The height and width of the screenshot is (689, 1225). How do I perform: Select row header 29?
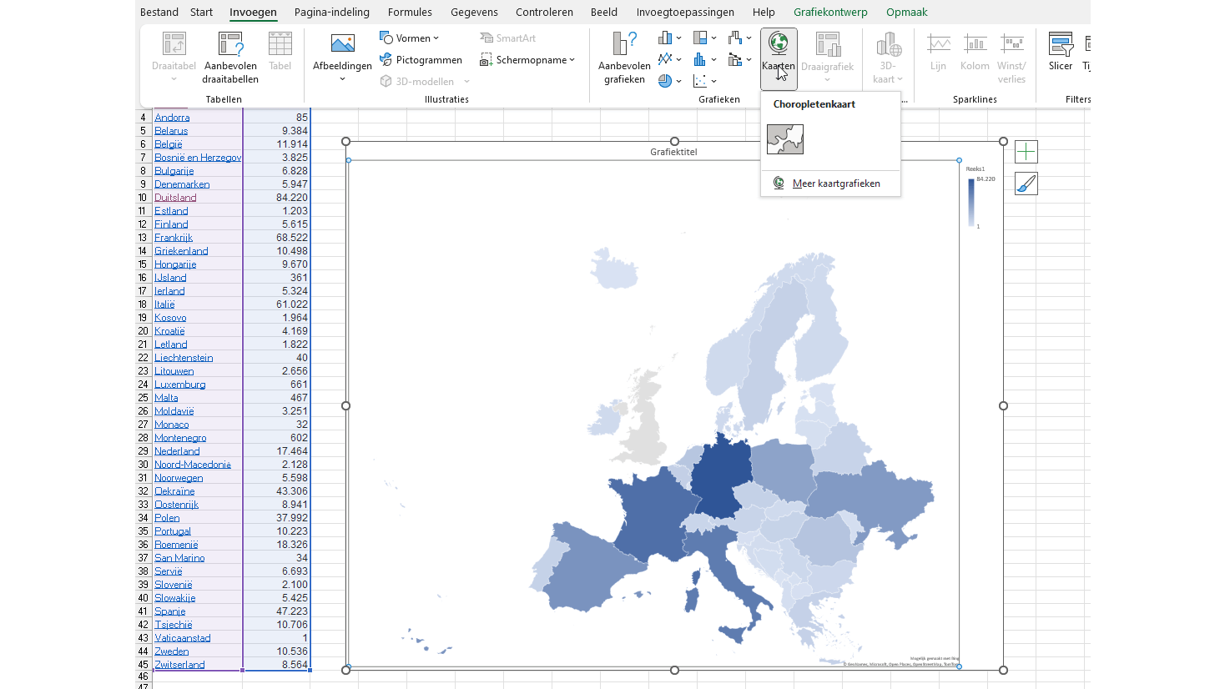click(x=144, y=451)
